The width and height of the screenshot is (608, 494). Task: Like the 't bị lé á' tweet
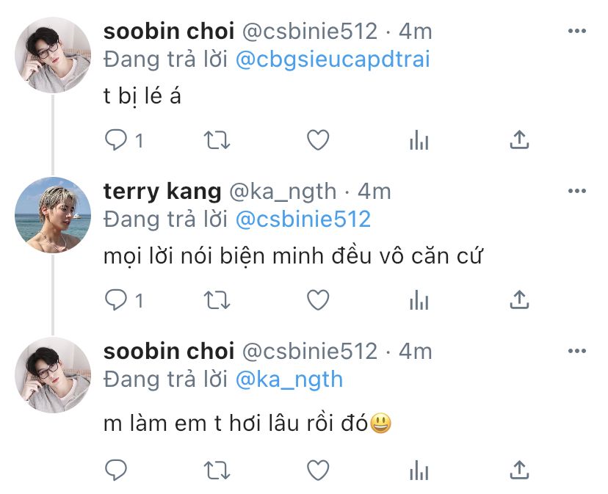(317, 139)
